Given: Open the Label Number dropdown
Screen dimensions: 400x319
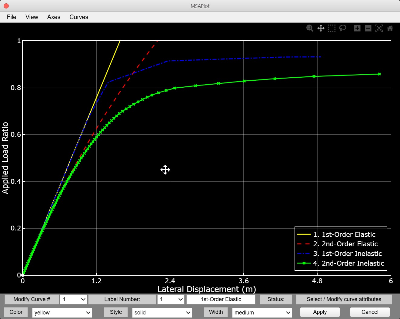Looking at the screenshot, I should coord(171,299).
